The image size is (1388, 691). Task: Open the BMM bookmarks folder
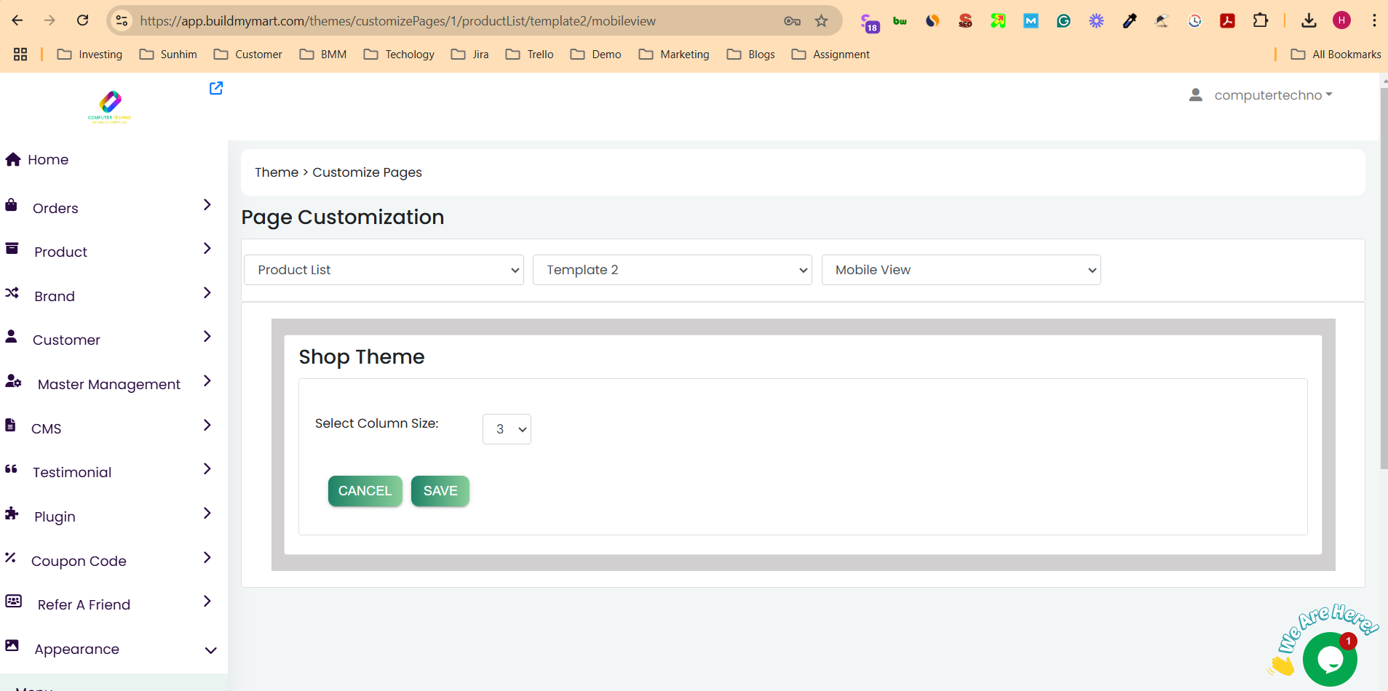coord(323,55)
